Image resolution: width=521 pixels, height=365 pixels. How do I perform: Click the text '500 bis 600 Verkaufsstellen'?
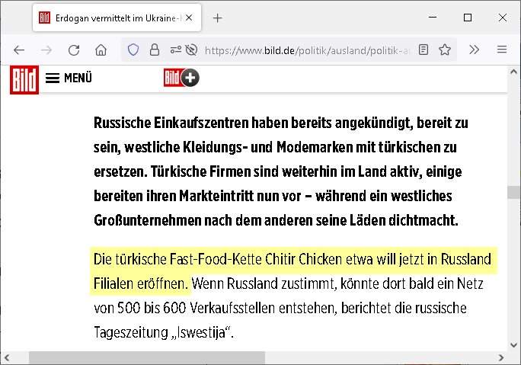196,308
